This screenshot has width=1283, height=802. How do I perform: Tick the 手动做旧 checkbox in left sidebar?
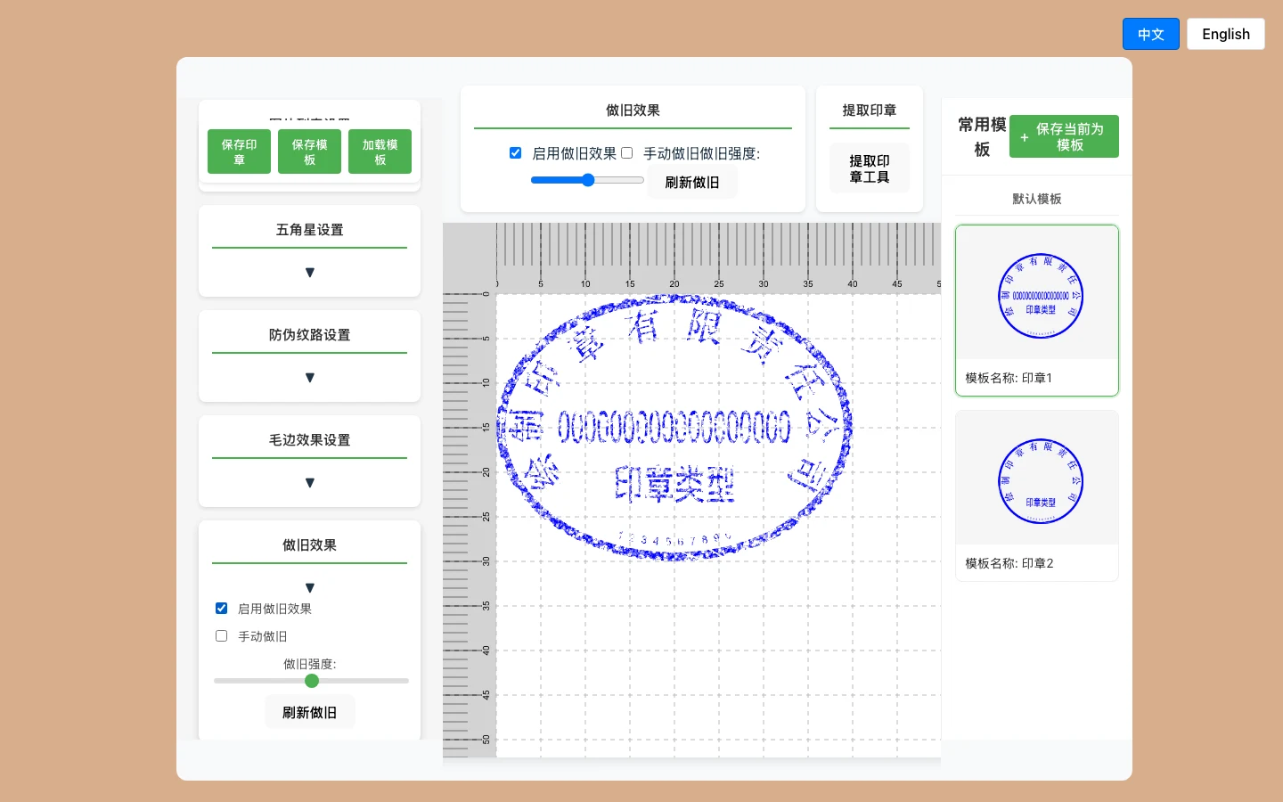[x=221, y=636]
